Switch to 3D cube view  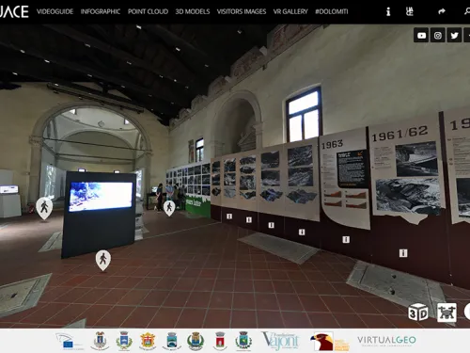[418, 313]
